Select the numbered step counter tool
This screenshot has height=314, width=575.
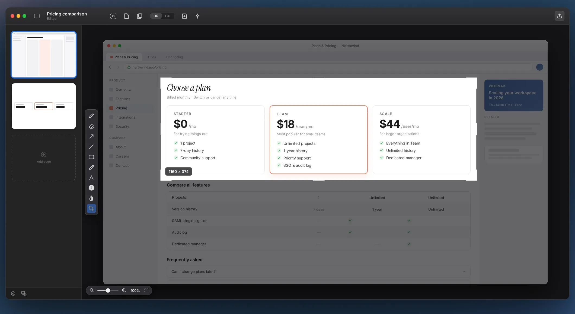(91, 188)
